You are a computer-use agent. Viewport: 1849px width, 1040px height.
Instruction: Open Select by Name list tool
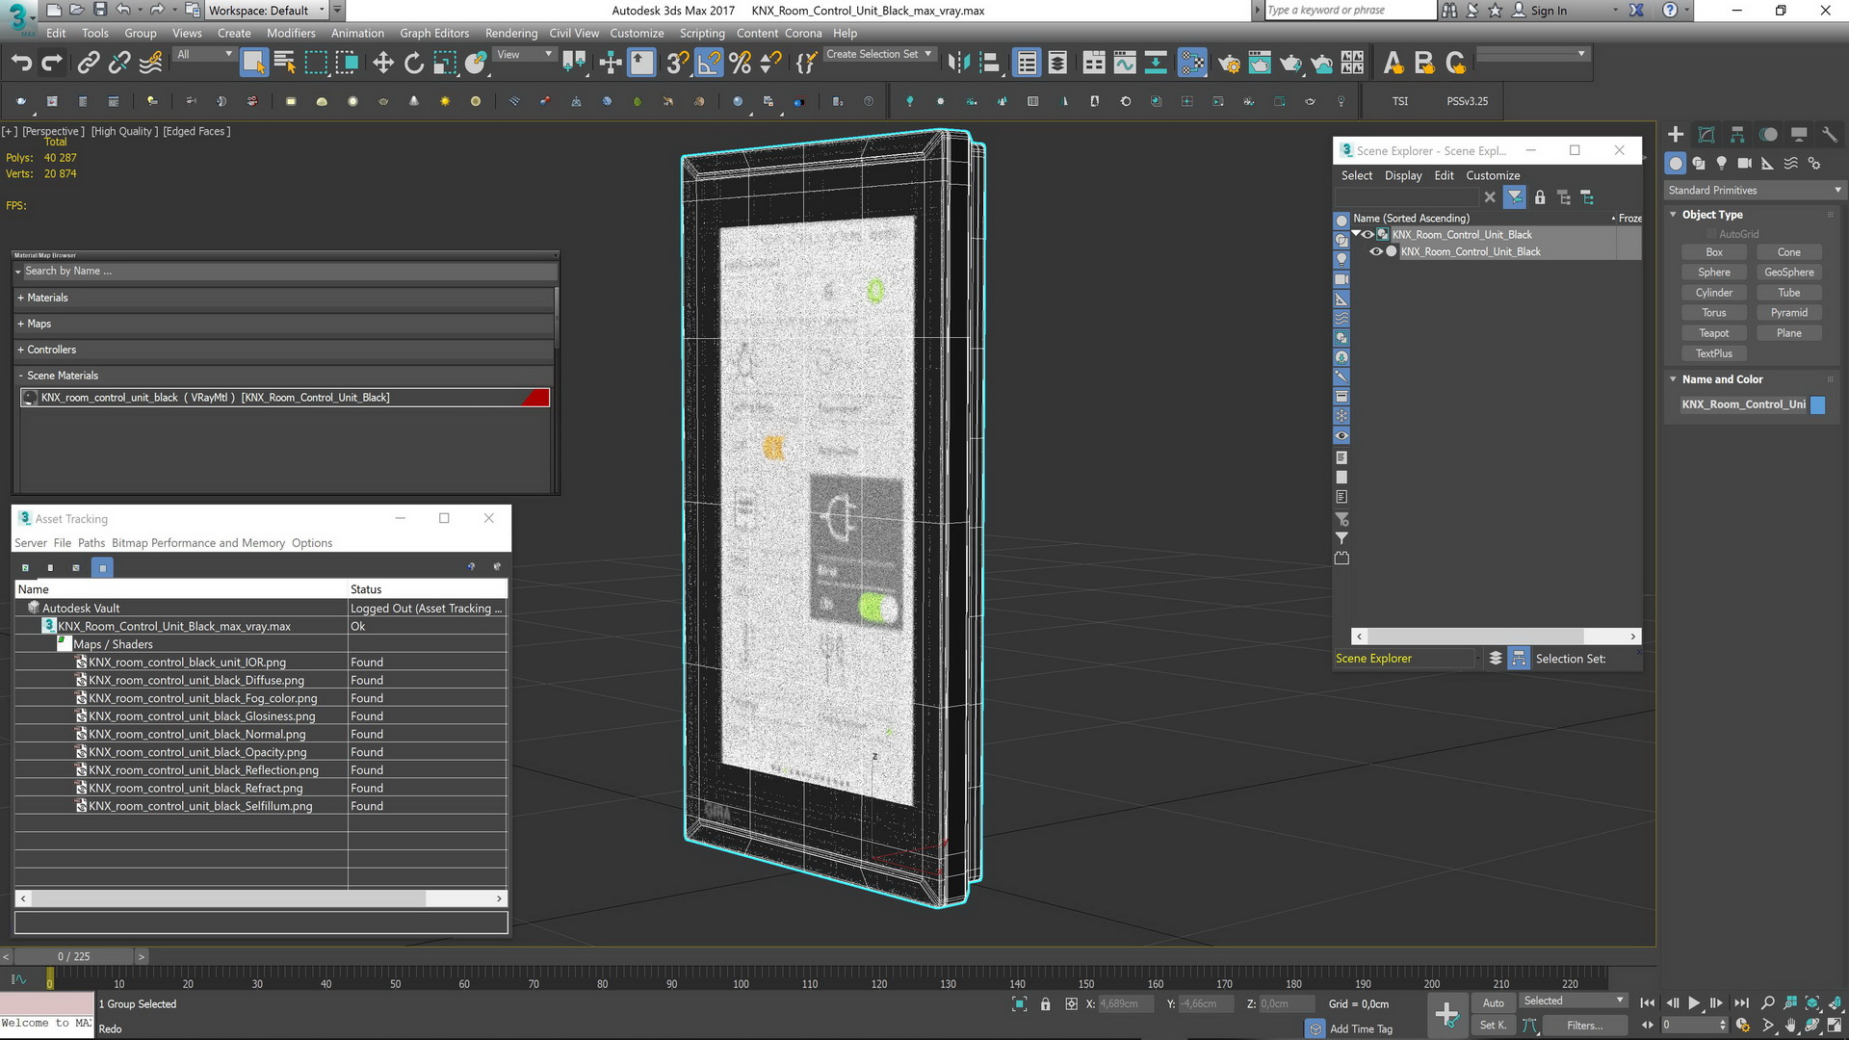(x=285, y=64)
